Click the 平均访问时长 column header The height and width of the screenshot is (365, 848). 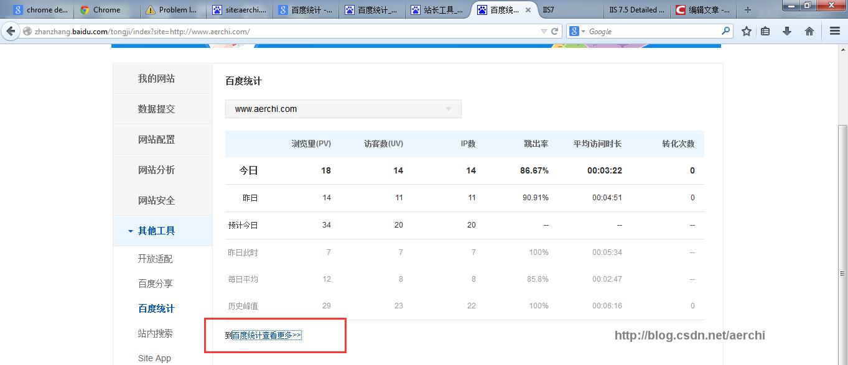[x=597, y=144]
